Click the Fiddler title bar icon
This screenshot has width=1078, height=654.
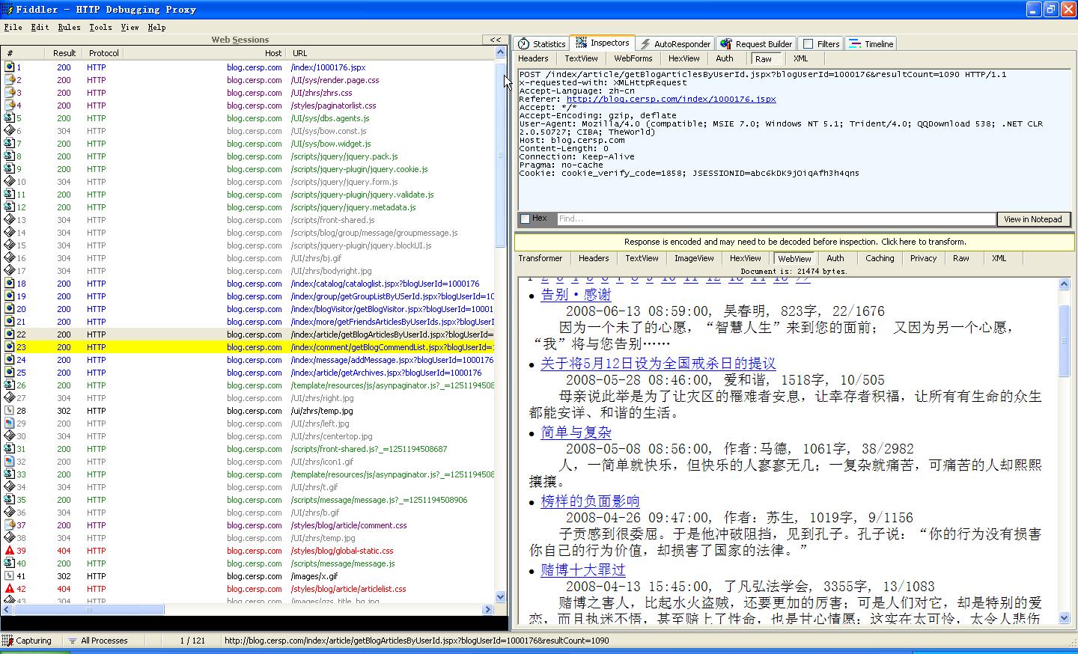[x=6, y=9]
